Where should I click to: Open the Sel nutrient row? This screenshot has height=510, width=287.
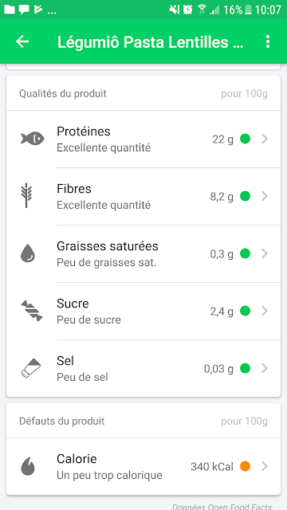pyautogui.click(x=143, y=368)
